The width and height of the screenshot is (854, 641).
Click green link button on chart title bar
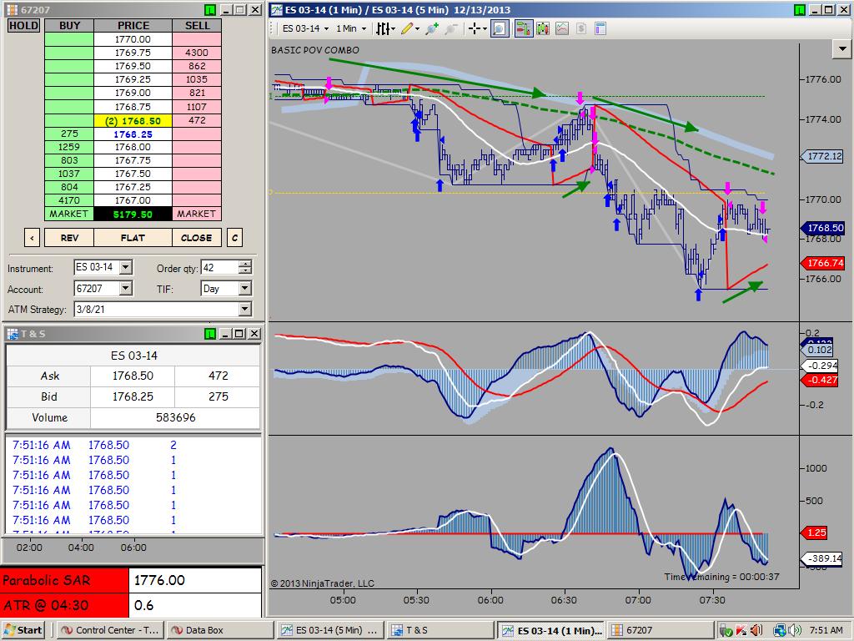click(799, 10)
